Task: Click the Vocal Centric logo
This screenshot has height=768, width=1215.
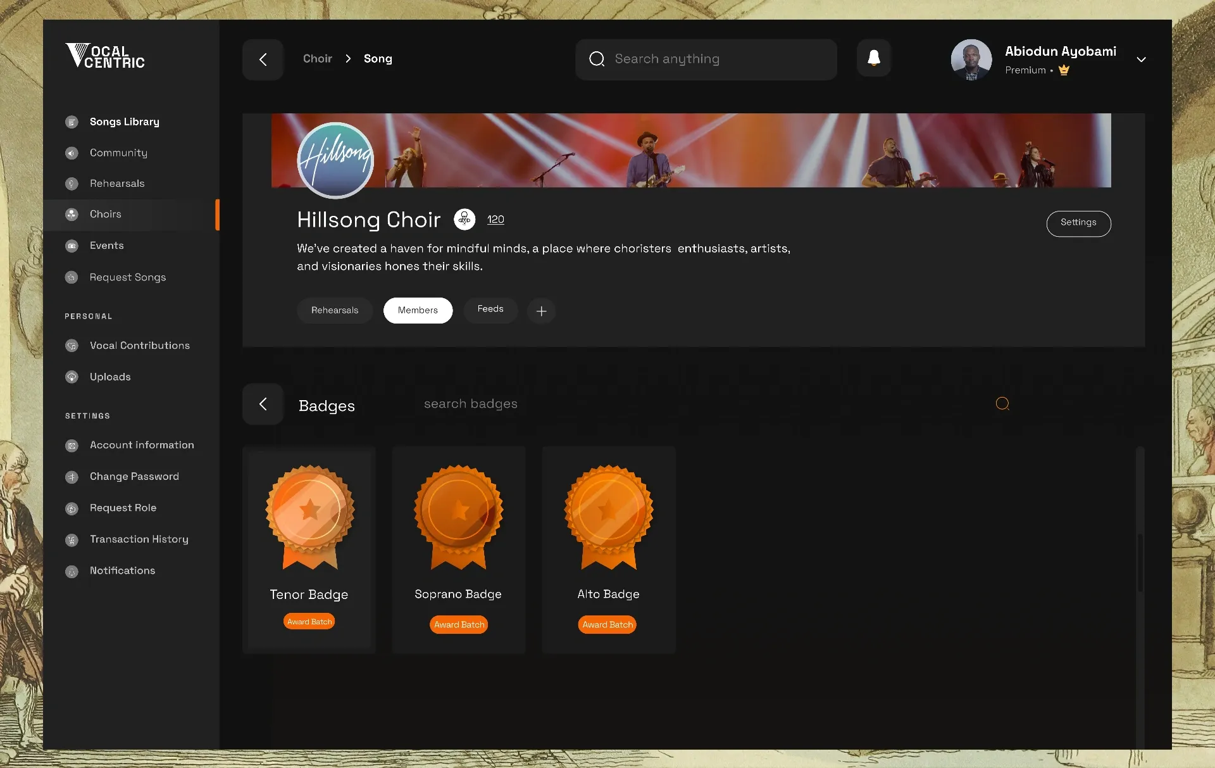Action: click(x=105, y=56)
